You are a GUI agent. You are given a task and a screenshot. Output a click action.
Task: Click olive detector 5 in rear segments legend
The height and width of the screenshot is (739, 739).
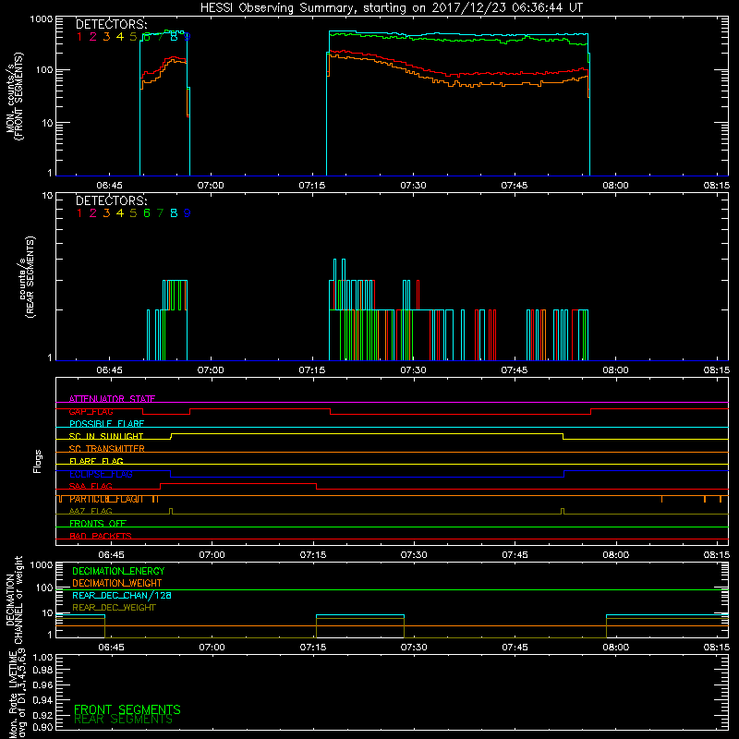133,213
